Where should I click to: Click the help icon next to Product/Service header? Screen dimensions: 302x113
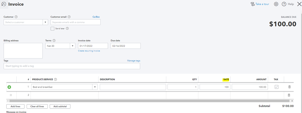pyautogui.click(x=55, y=80)
